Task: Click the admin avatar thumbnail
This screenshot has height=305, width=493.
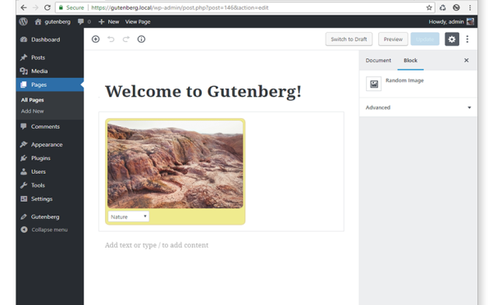Action: (470, 21)
